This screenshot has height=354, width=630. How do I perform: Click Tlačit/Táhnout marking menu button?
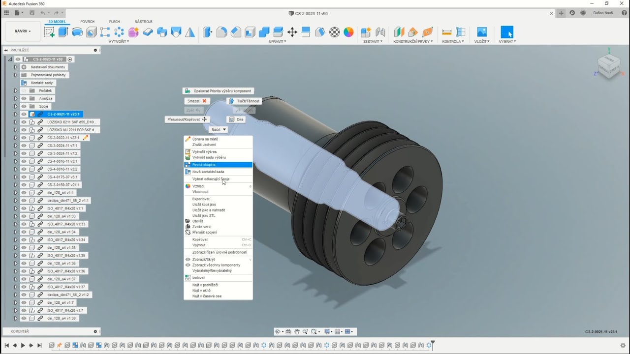click(x=244, y=101)
